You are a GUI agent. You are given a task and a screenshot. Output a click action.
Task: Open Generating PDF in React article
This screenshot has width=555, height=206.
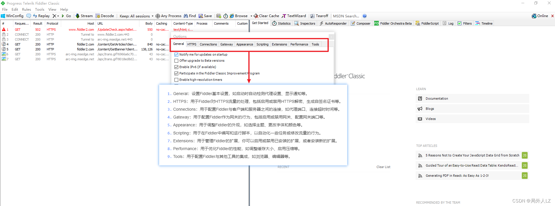[472, 176]
